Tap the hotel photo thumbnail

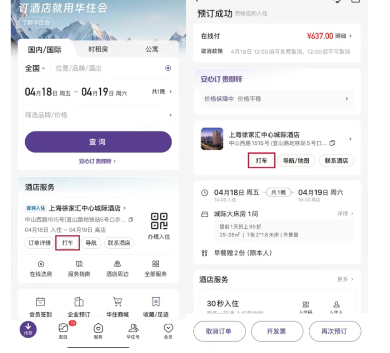(x=212, y=139)
